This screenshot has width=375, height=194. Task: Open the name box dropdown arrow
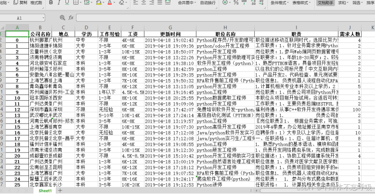pos(43,18)
